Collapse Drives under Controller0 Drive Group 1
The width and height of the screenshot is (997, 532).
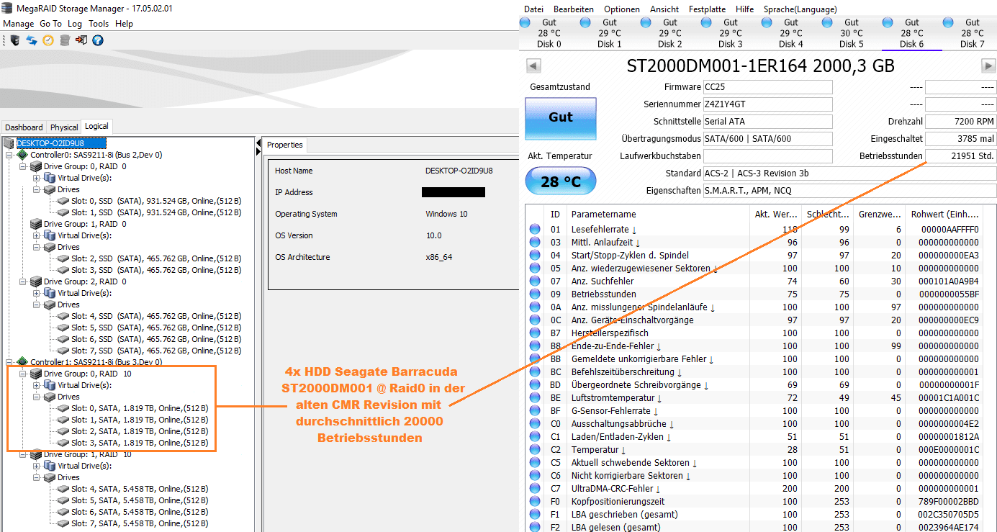click(x=37, y=247)
